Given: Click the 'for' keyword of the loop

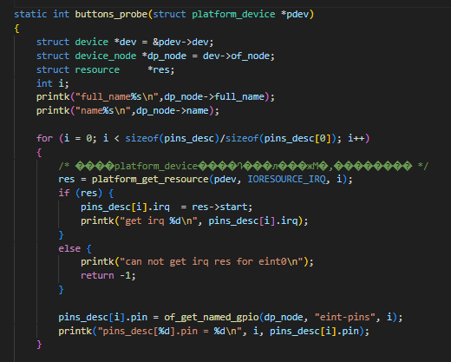Looking at the screenshot, I should tap(44, 138).
